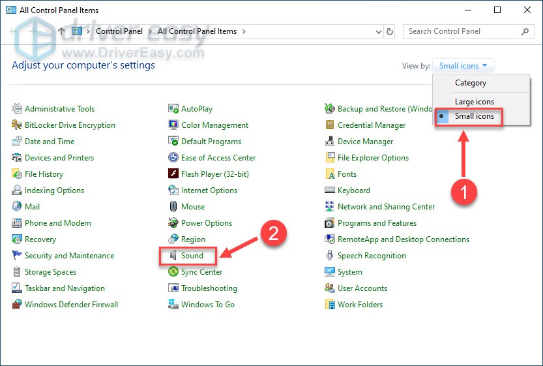543x366 pixels.
Task: Choose the Large icons view option
Action: tap(474, 102)
